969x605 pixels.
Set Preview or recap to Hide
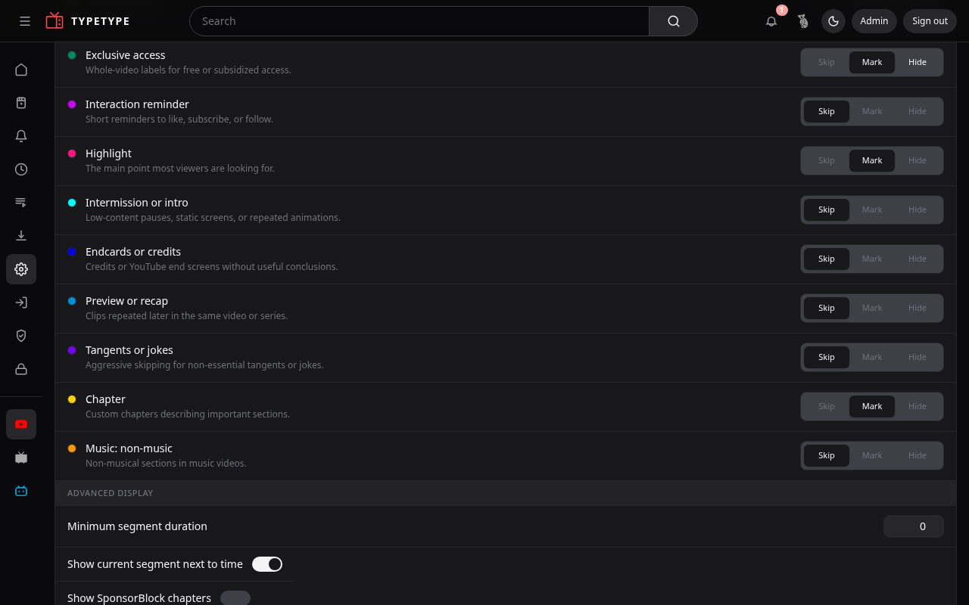click(x=918, y=308)
